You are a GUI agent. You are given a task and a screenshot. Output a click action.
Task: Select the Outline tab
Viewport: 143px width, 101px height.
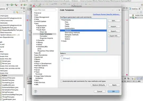point(135,9)
